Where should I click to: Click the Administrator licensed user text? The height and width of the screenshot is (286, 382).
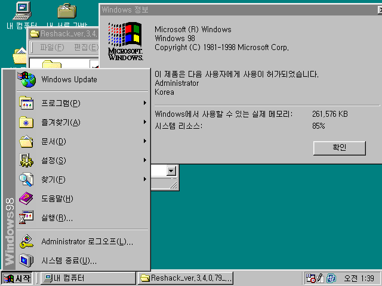(x=177, y=83)
